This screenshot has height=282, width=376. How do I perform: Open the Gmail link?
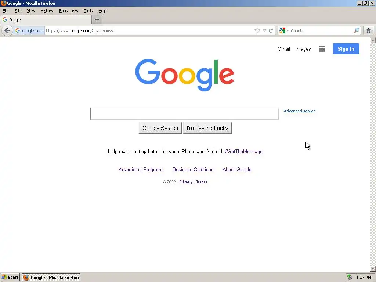pyautogui.click(x=284, y=49)
